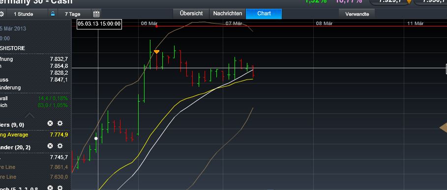447x190 pixels.
Task: Click the 06 Mär date axis label
Action: [x=149, y=24]
